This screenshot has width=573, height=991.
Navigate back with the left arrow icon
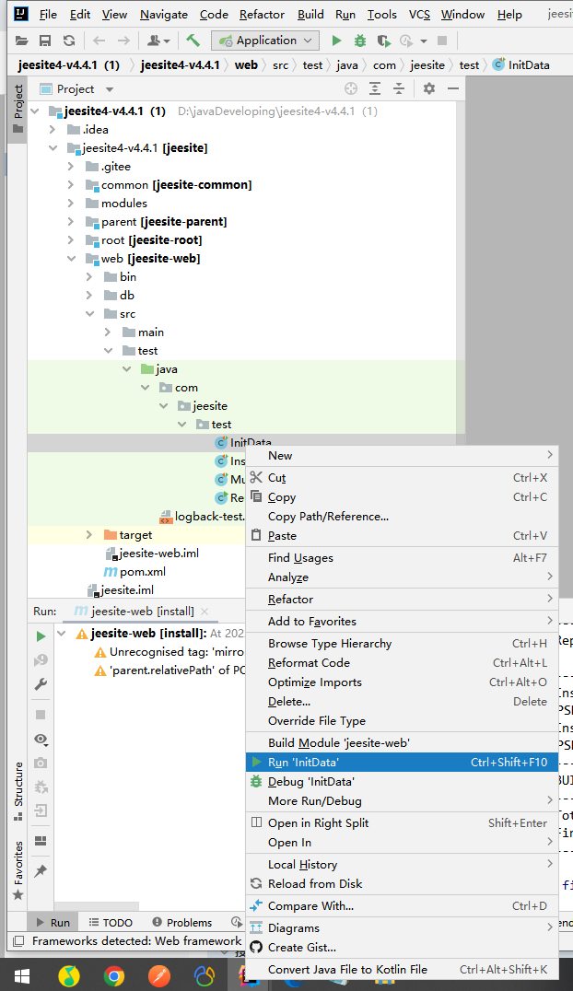[99, 41]
